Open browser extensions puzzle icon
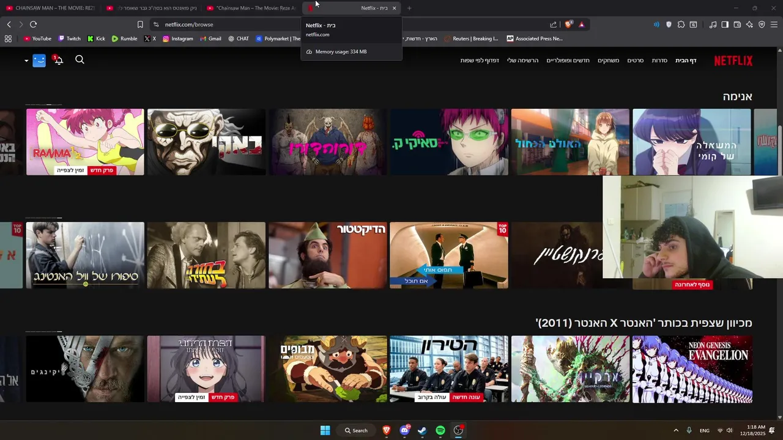The height and width of the screenshot is (440, 783). (x=681, y=24)
